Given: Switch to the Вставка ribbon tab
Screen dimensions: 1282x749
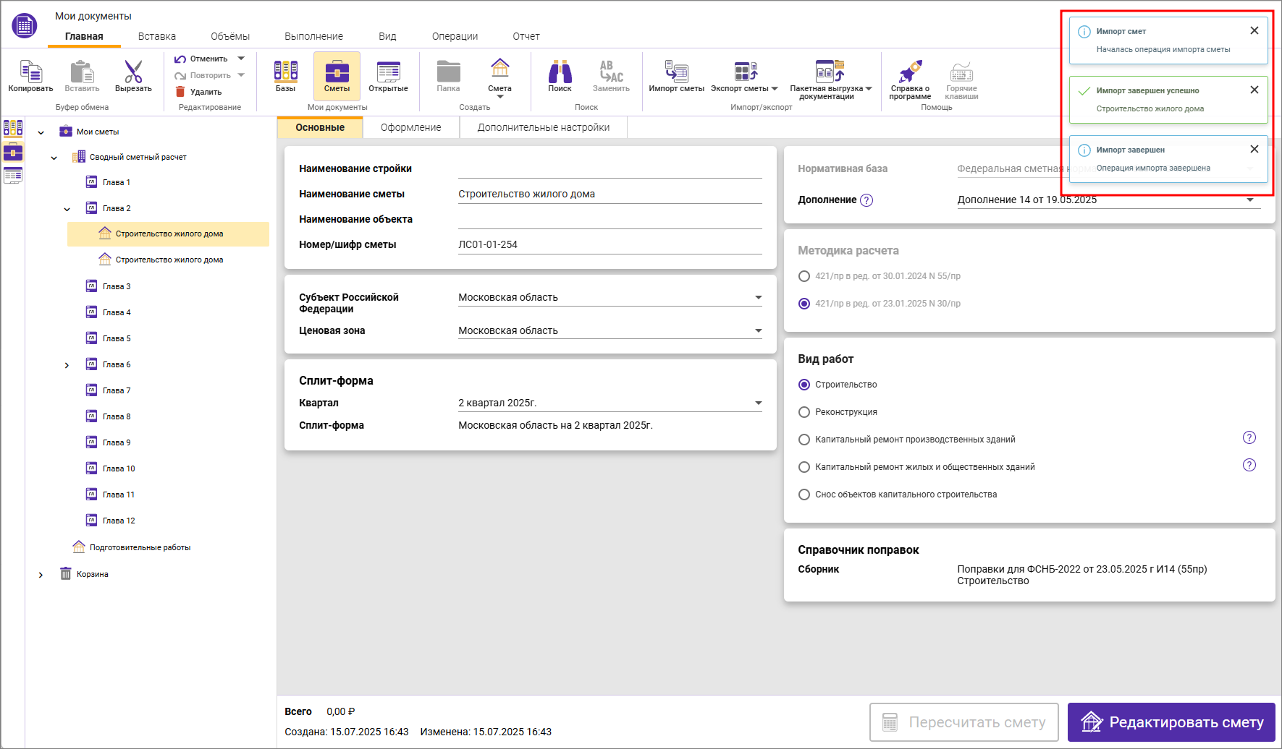Looking at the screenshot, I should coord(157,36).
